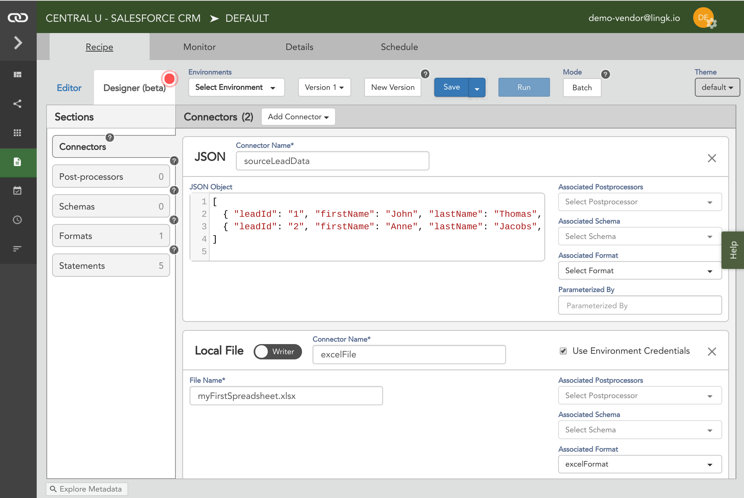Screen dimensions: 744x498
Task: Click the help icon beside Statements
Action: 174,249
